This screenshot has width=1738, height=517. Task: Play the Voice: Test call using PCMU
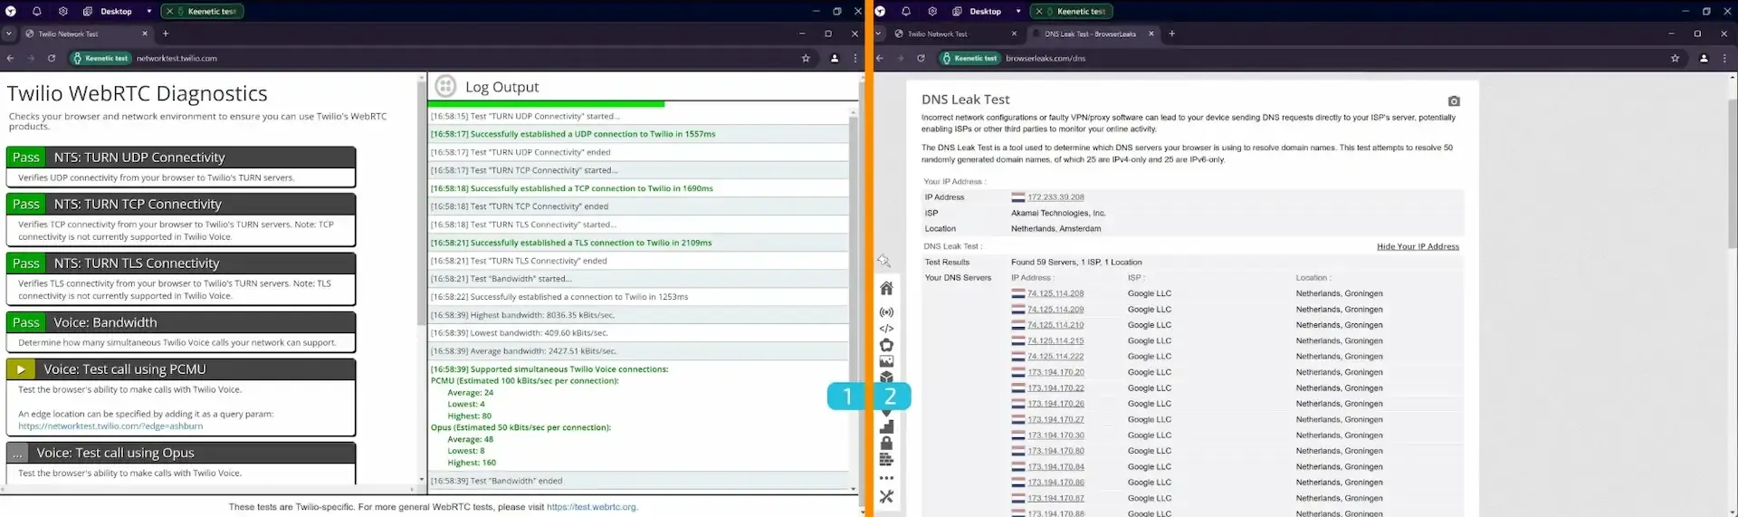pyautogui.click(x=20, y=369)
